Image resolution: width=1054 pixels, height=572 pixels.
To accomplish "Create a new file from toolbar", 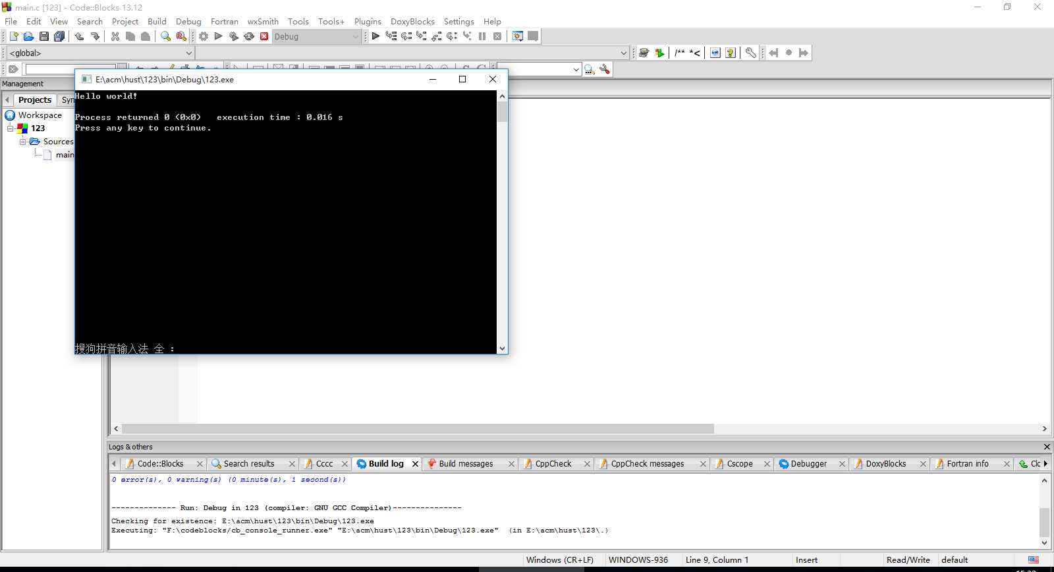I will tap(13, 36).
